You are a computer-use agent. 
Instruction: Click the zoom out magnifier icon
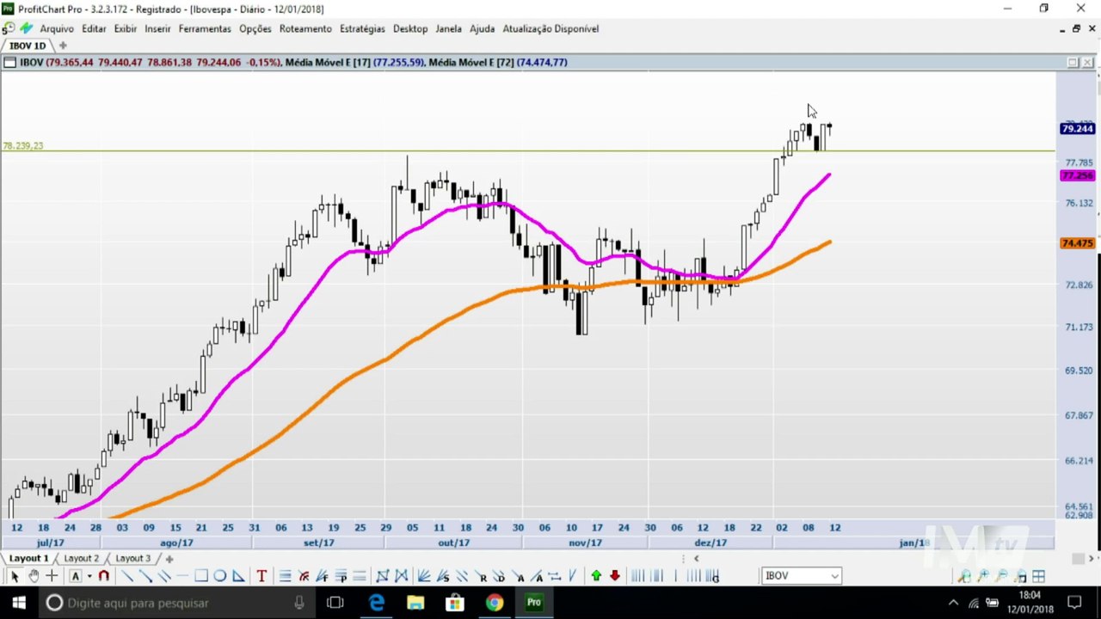click(1001, 576)
